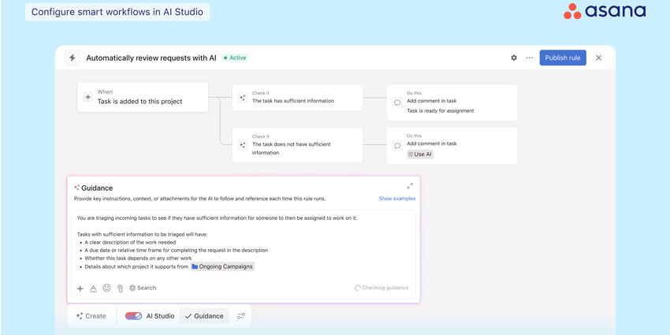Click the Guidance sparkle icon in panel header
This screenshot has height=335, width=670.
(x=76, y=188)
